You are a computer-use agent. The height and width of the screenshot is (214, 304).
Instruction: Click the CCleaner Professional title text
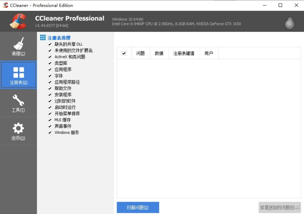70,18
